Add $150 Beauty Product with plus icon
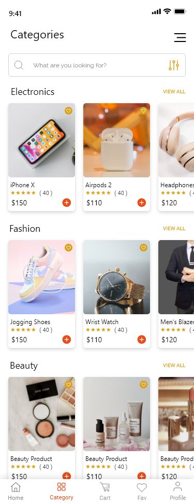Viewport: 194px width, 504px height. [66, 476]
